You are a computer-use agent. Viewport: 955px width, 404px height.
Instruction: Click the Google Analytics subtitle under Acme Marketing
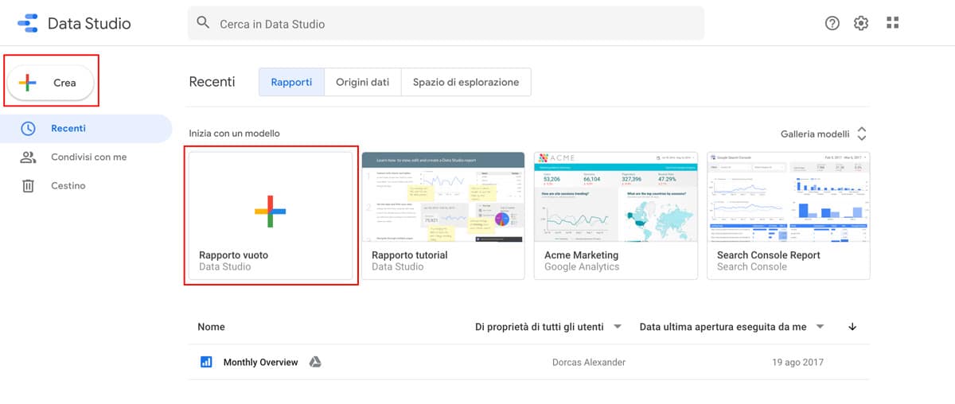coord(582,267)
